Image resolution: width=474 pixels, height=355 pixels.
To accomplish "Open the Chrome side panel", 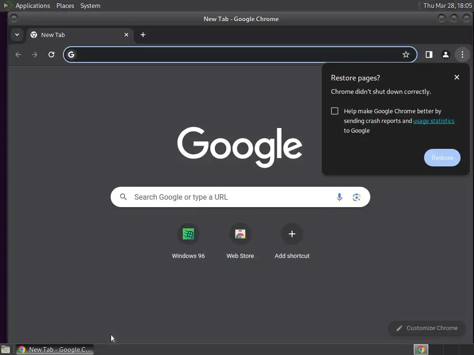I will pyautogui.click(x=429, y=55).
